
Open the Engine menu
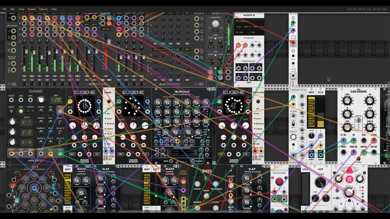(x=32, y=9)
